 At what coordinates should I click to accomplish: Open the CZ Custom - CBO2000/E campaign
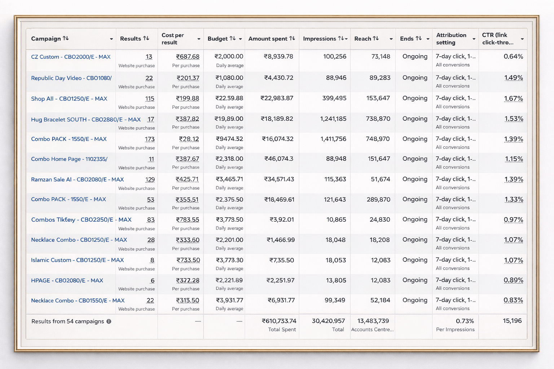point(71,57)
